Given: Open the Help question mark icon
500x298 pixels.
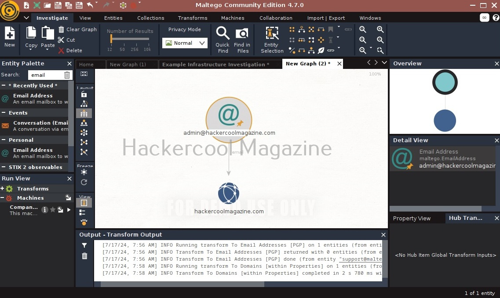Looking at the screenshot, I should point(496,18).
